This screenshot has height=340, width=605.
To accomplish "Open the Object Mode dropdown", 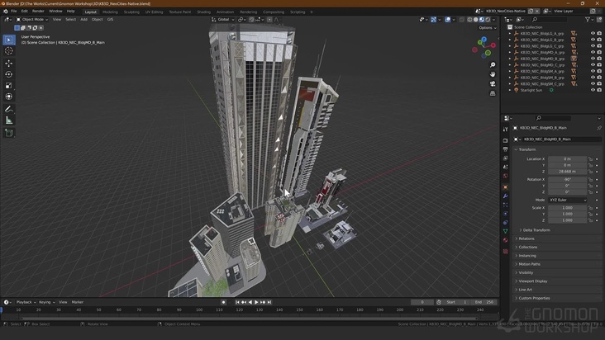I will (33, 19).
